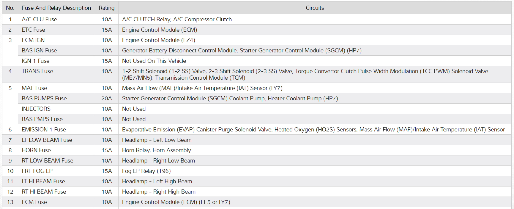This screenshot has width=514, height=209.
Task: Select the 'EMISSION 1 Fuse' cell
Action: pos(44,130)
